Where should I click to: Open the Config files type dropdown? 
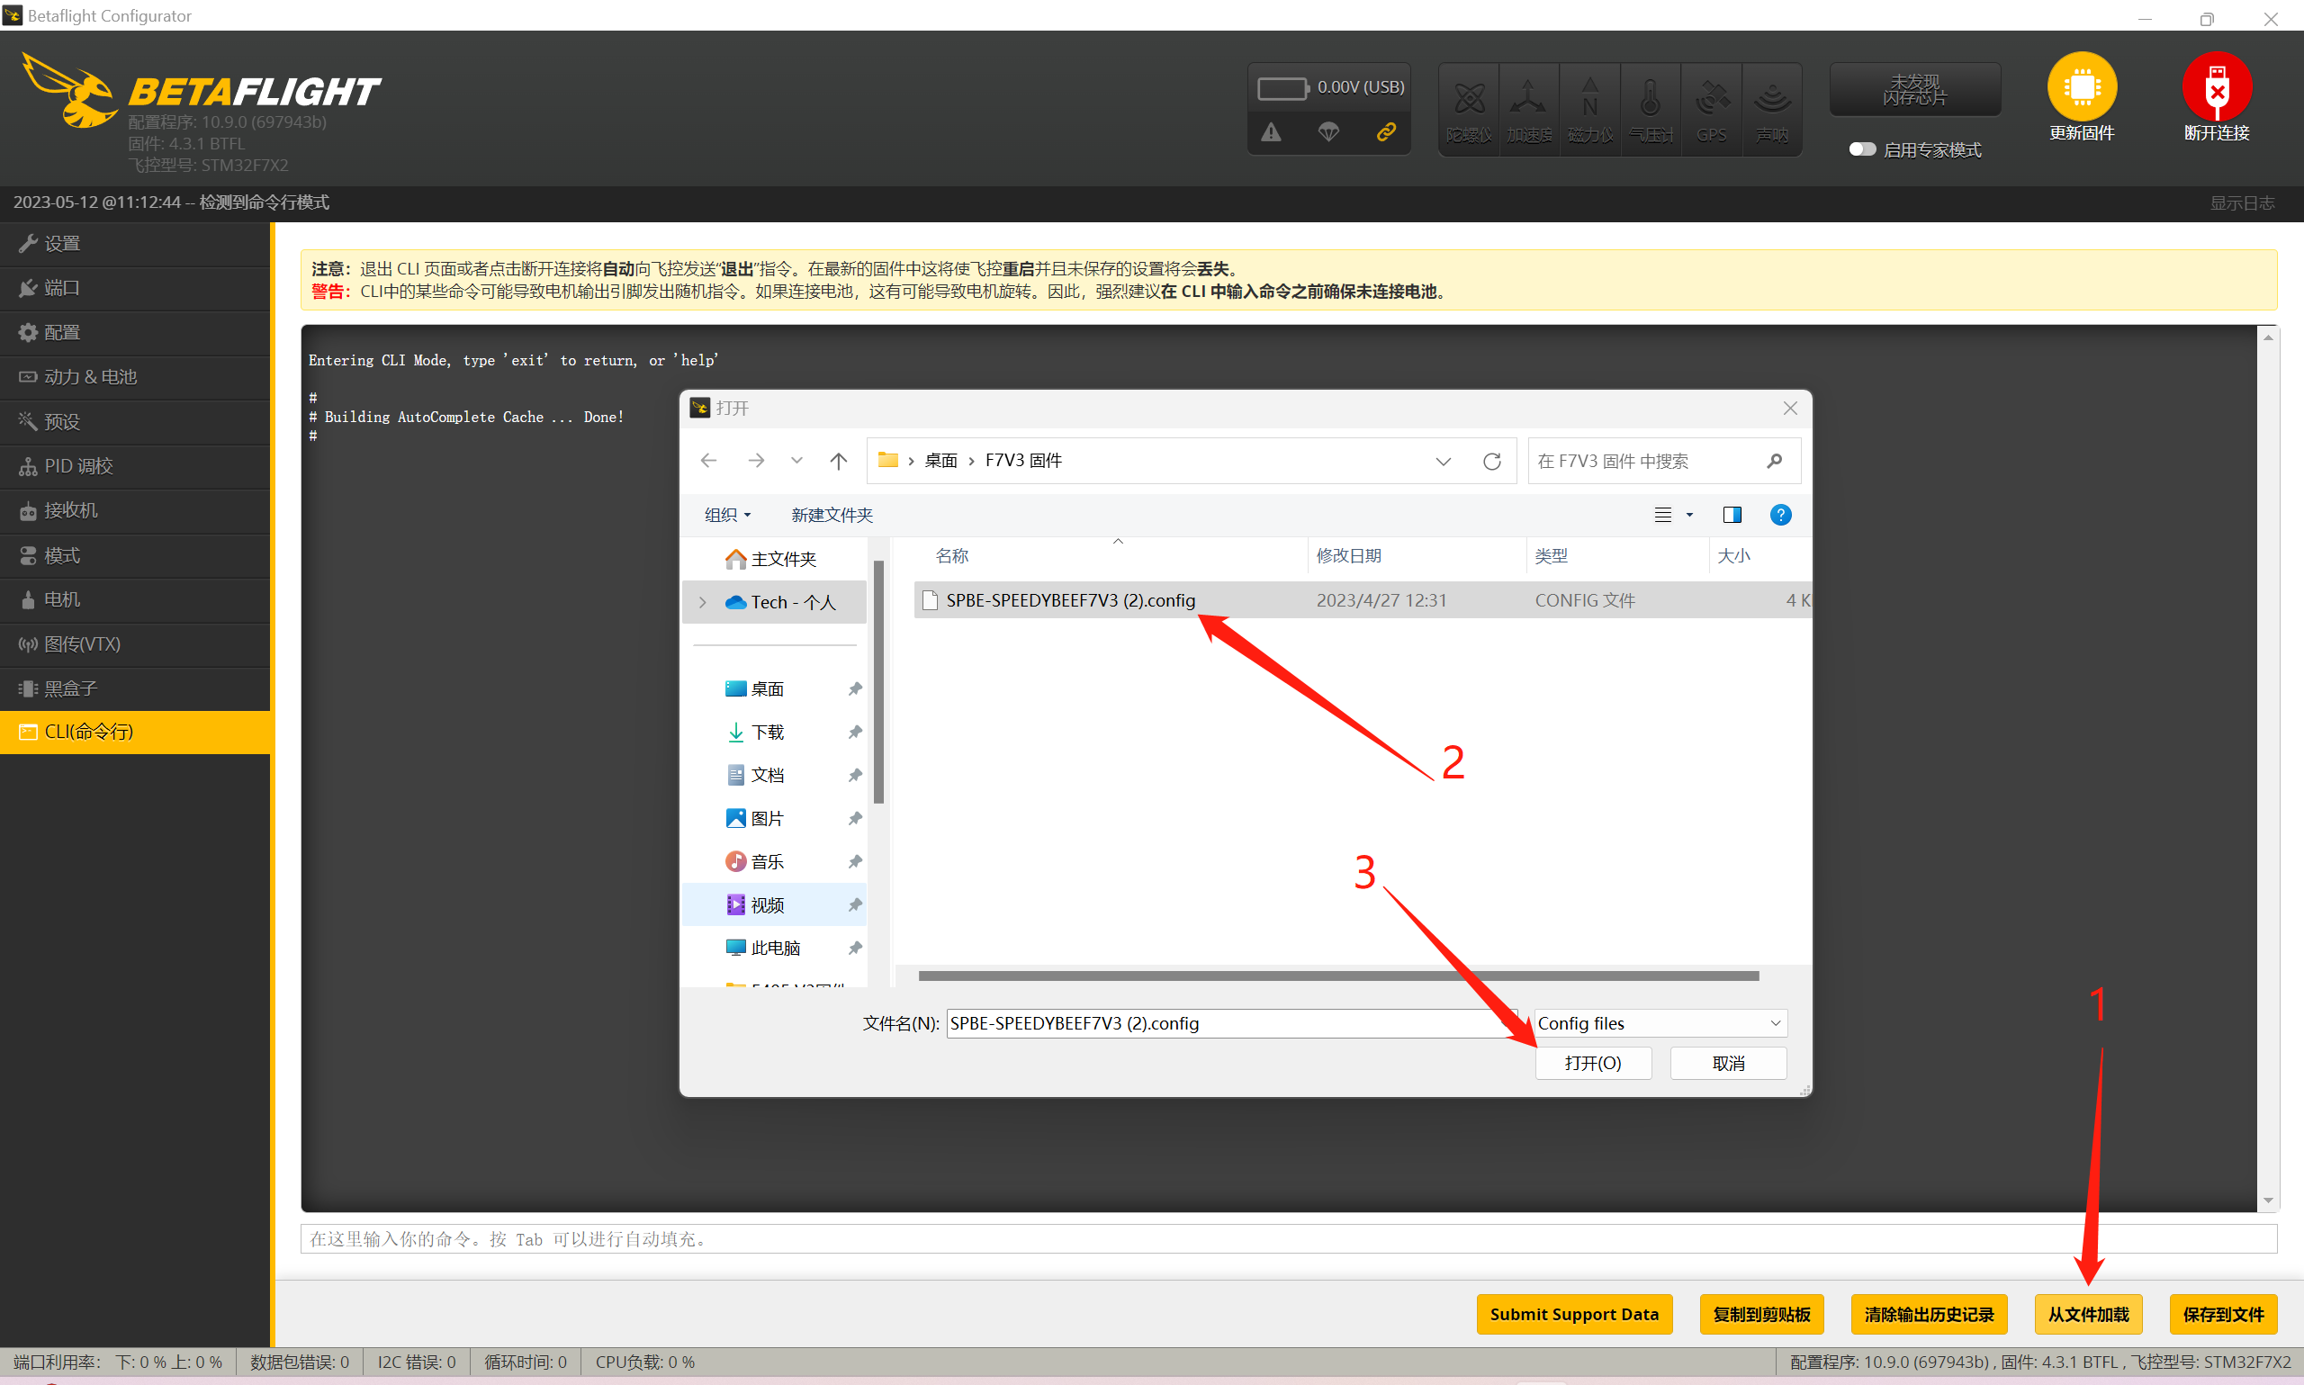[x=1660, y=1023]
